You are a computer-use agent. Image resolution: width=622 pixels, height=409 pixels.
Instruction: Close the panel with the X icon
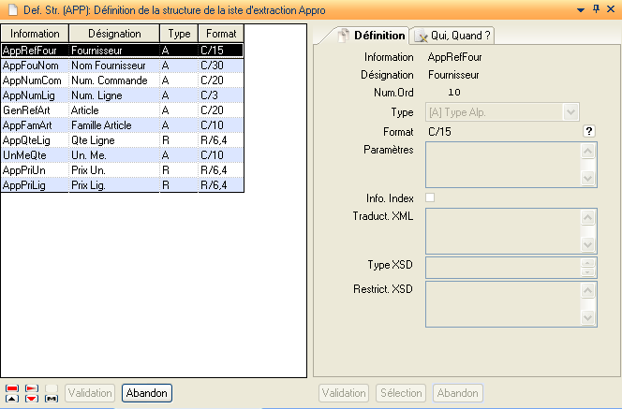coord(611,9)
